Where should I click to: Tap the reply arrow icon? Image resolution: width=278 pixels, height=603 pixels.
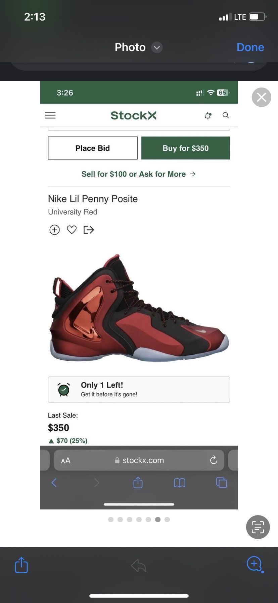click(139, 565)
